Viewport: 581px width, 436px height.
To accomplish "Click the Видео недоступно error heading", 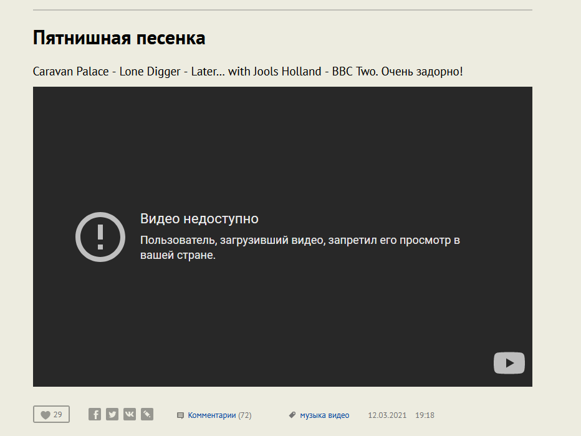I will (199, 219).
